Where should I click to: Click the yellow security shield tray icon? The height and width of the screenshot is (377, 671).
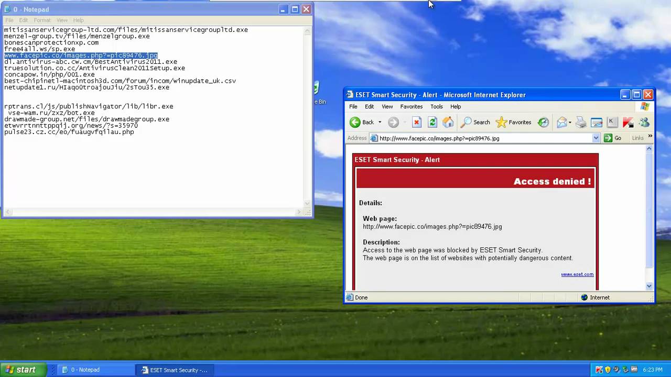pyautogui.click(x=608, y=370)
